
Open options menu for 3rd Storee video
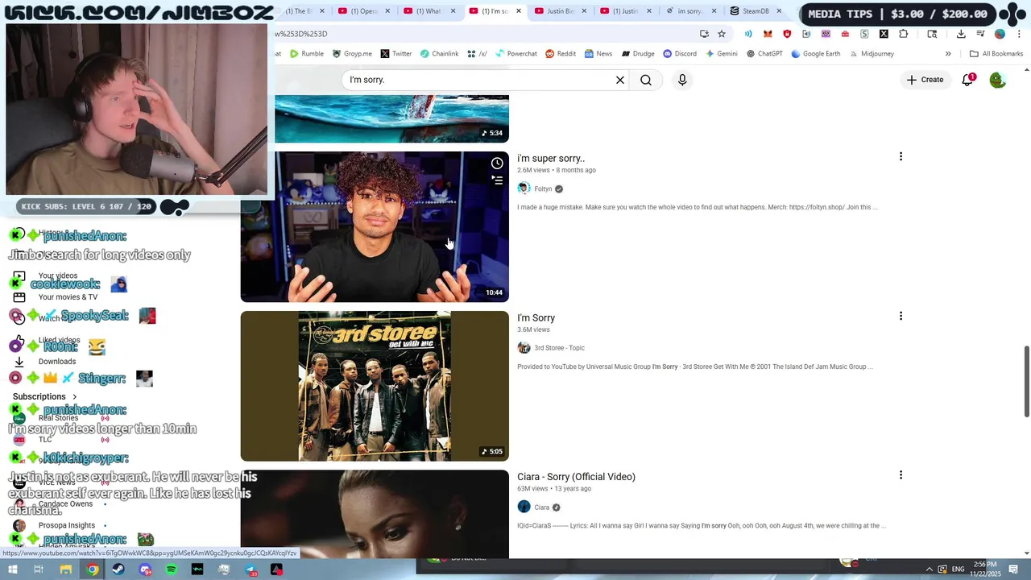(901, 316)
